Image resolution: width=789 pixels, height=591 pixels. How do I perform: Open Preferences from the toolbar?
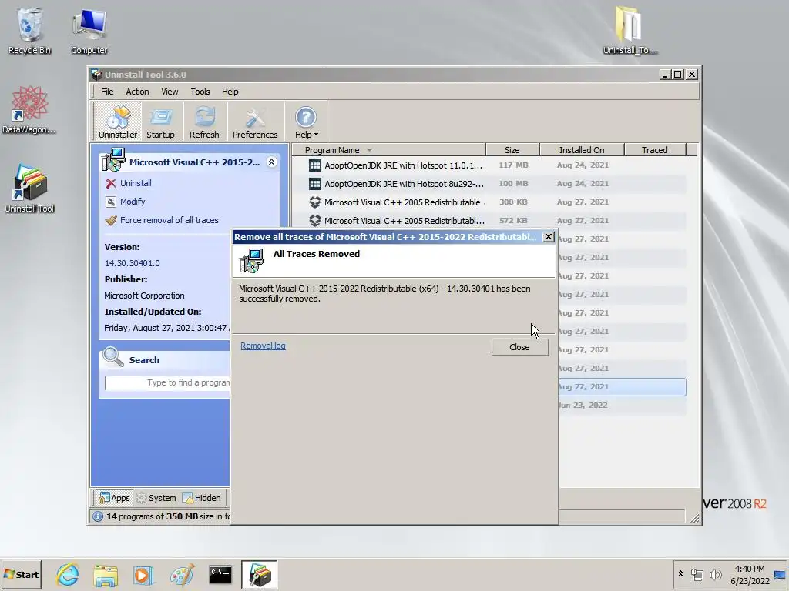[254, 121]
